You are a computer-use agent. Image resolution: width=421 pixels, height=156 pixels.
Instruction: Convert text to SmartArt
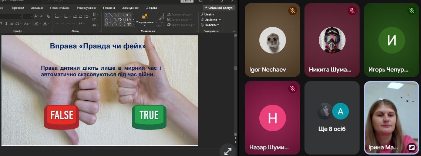tap(95, 25)
